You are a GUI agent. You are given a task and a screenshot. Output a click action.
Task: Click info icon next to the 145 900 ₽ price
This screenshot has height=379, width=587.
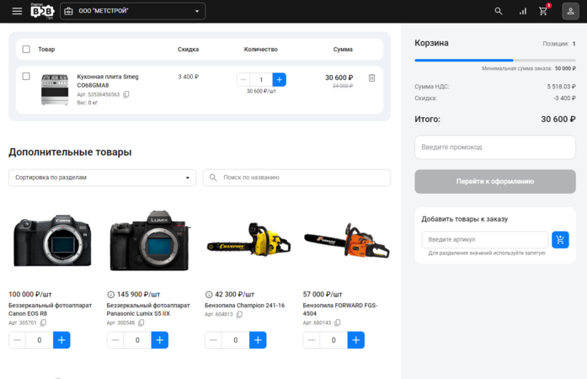111,295
